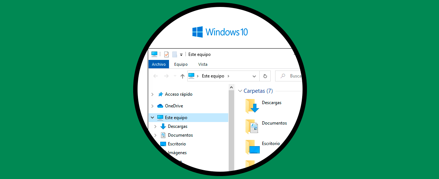439x179 pixels.
Task: Expand the chevron after Este equipo in address bar
Action: click(228, 76)
